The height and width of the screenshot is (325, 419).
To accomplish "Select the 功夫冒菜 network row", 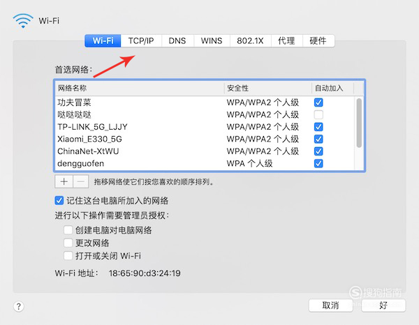I will (205, 103).
